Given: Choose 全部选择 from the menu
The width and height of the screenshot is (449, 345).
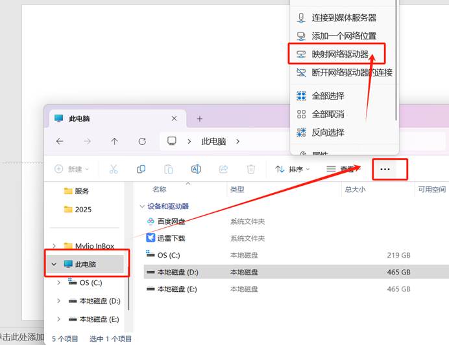Looking at the screenshot, I should 328,96.
